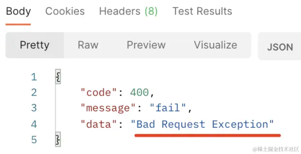Click the 400 status code value
The width and height of the screenshot is (301, 154).
click(139, 93)
